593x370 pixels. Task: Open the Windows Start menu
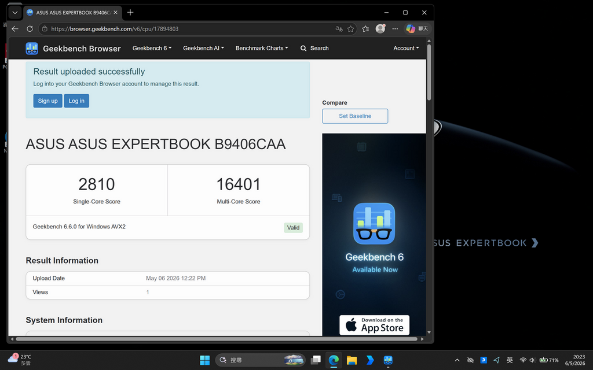click(x=204, y=360)
